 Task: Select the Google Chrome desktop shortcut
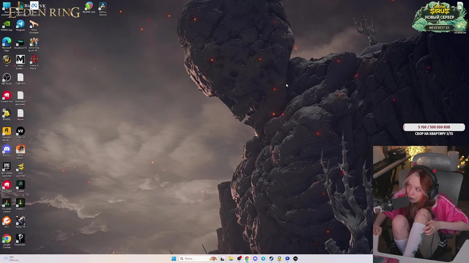pos(7,241)
